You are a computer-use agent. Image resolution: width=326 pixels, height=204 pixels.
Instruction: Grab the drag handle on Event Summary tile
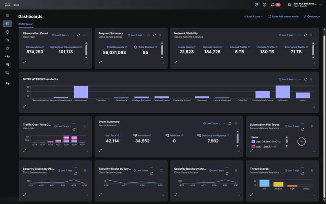coord(235,123)
